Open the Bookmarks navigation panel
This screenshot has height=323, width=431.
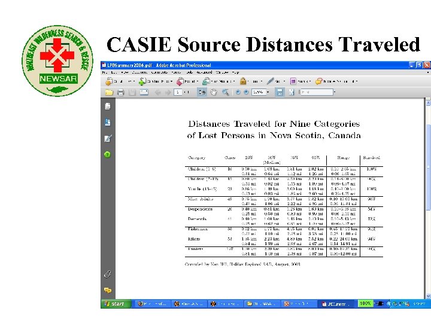108,122
